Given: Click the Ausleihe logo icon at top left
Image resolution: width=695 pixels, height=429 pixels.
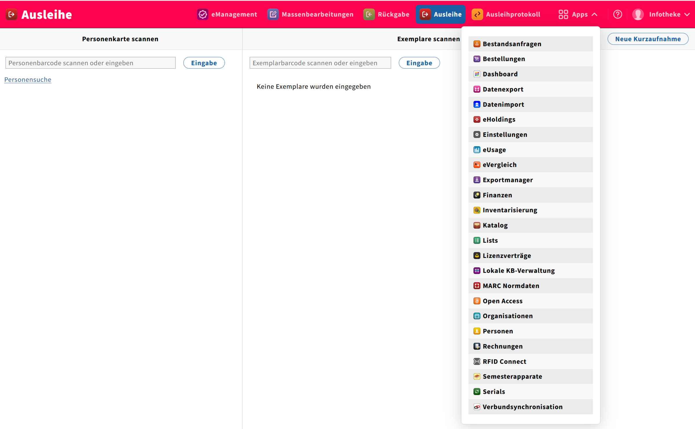Looking at the screenshot, I should pos(12,14).
